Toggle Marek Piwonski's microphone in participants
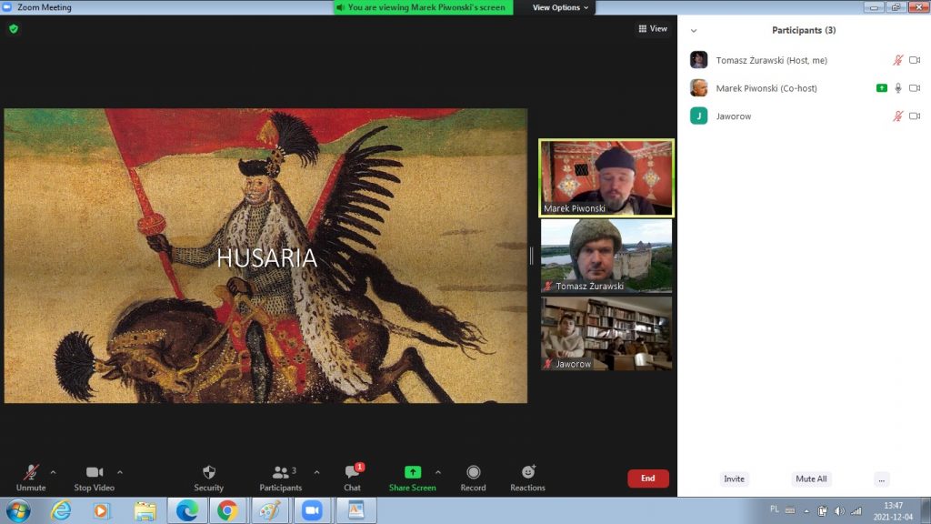 pyautogui.click(x=898, y=88)
